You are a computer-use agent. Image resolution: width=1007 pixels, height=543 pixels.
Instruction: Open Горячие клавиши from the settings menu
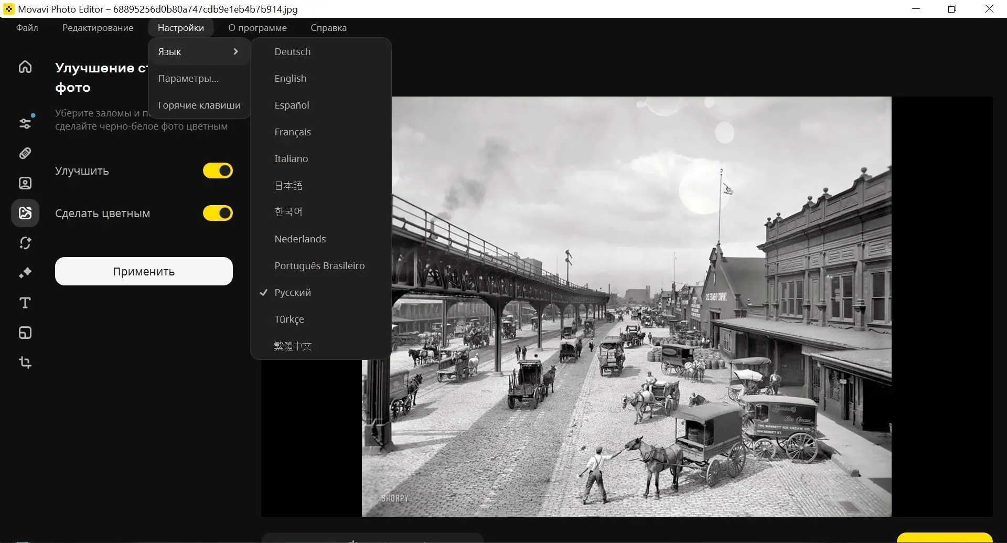coord(199,105)
